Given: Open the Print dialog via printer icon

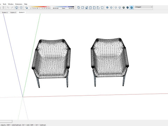Looking at the screenshot, I should coord(16,8).
